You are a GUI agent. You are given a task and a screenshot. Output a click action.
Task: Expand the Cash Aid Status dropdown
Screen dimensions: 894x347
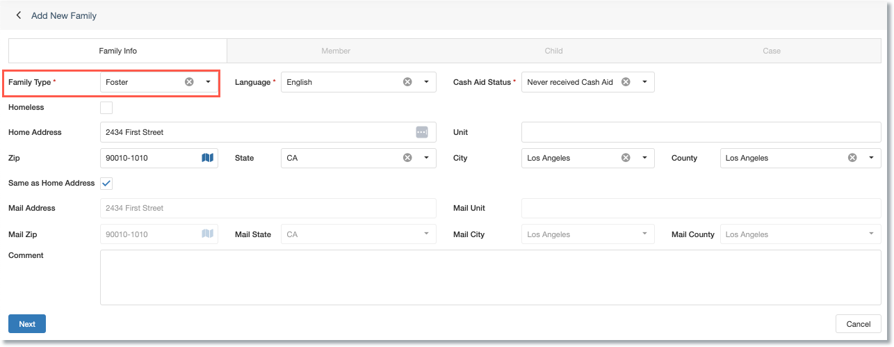point(644,82)
